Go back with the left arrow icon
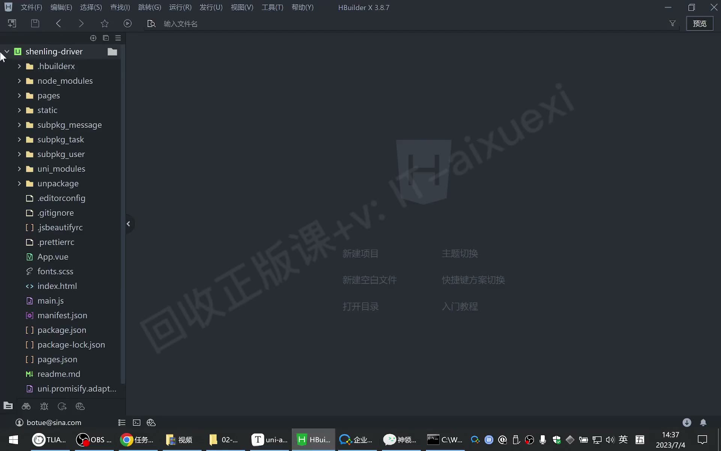The width and height of the screenshot is (721, 451). point(58,23)
